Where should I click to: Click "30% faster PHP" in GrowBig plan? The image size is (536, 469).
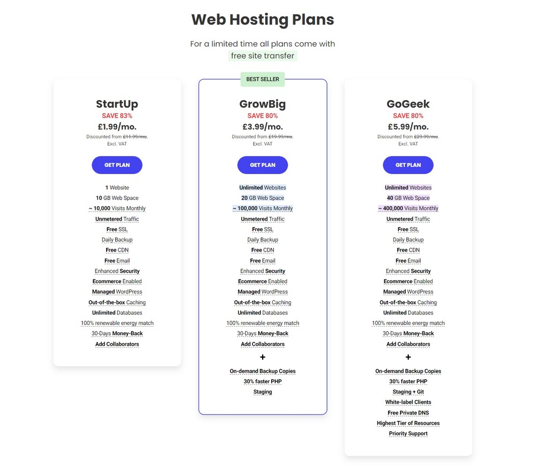pyautogui.click(x=263, y=381)
